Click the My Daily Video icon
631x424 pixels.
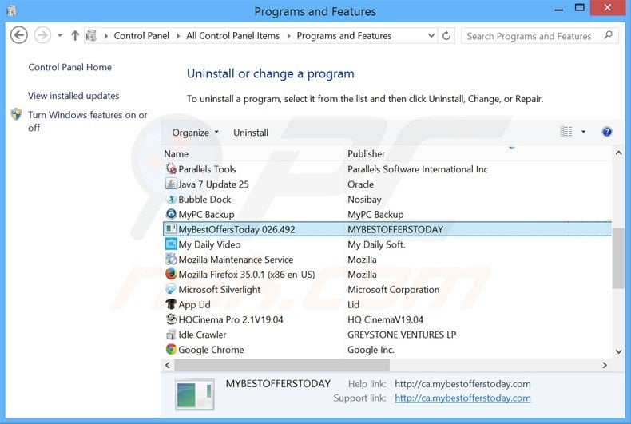171,244
